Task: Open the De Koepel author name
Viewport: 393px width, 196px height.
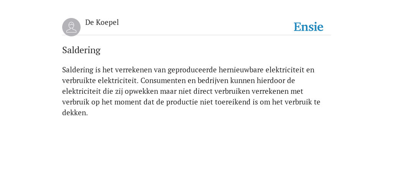Action: [102, 23]
